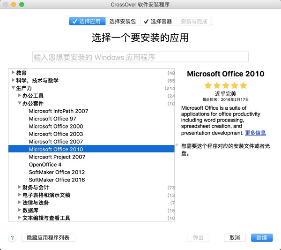Expand the 科学, 技术与数学 category

pos(13,80)
